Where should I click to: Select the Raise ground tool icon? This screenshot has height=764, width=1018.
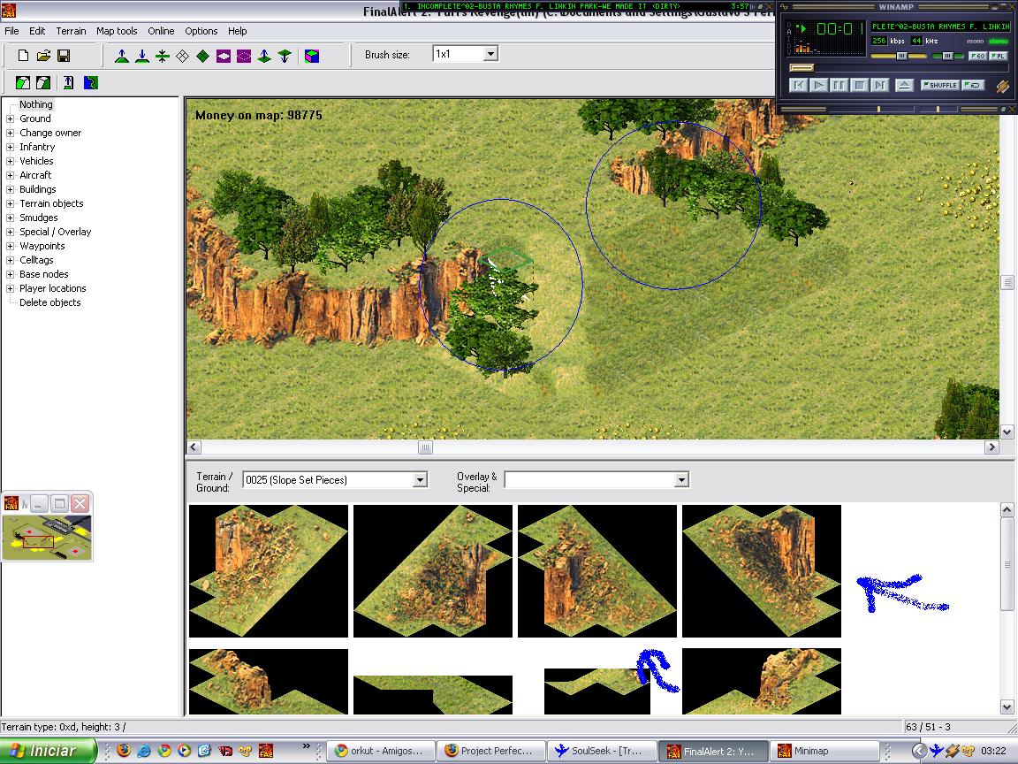[121, 56]
